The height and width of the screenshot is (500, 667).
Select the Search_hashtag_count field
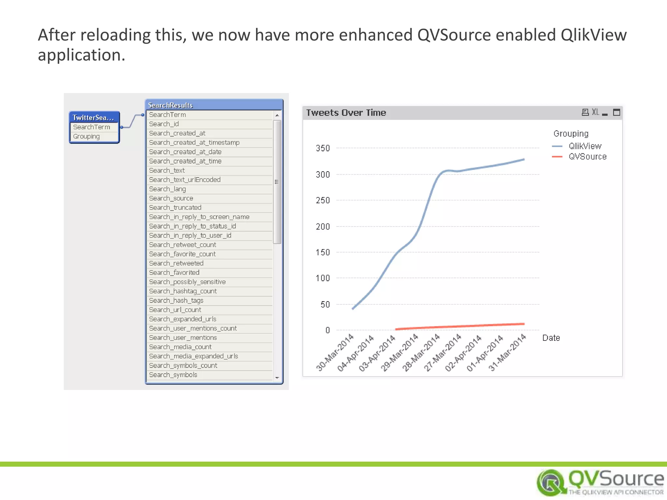coord(209,291)
